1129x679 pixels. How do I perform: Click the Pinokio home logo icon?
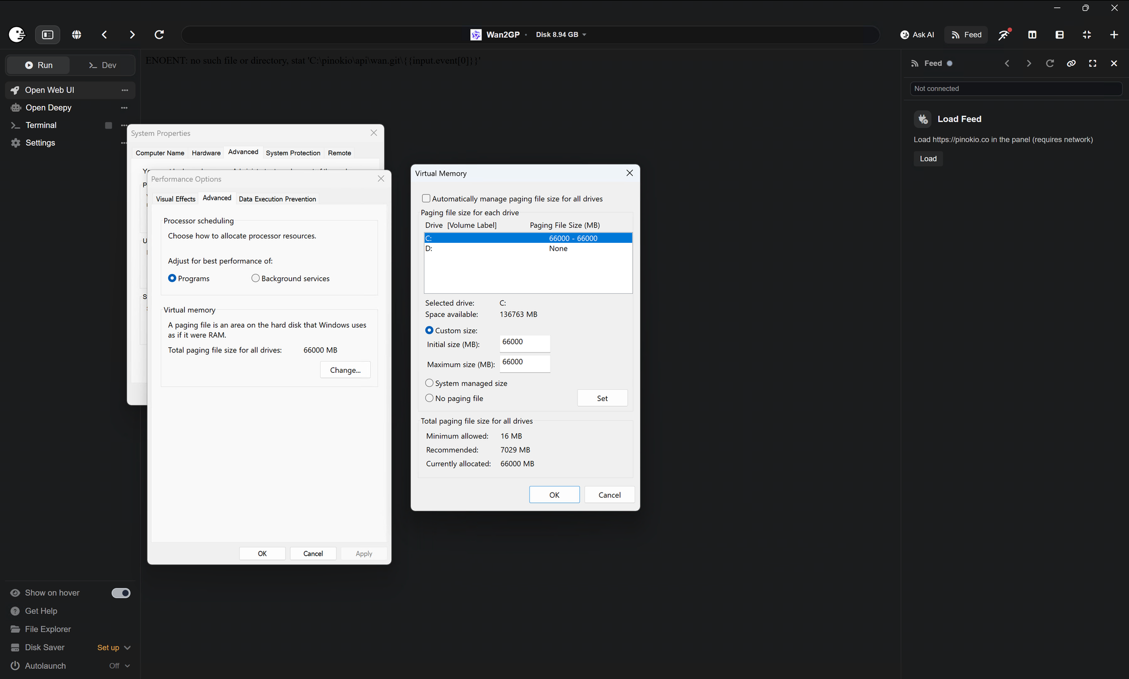tap(17, 34)
